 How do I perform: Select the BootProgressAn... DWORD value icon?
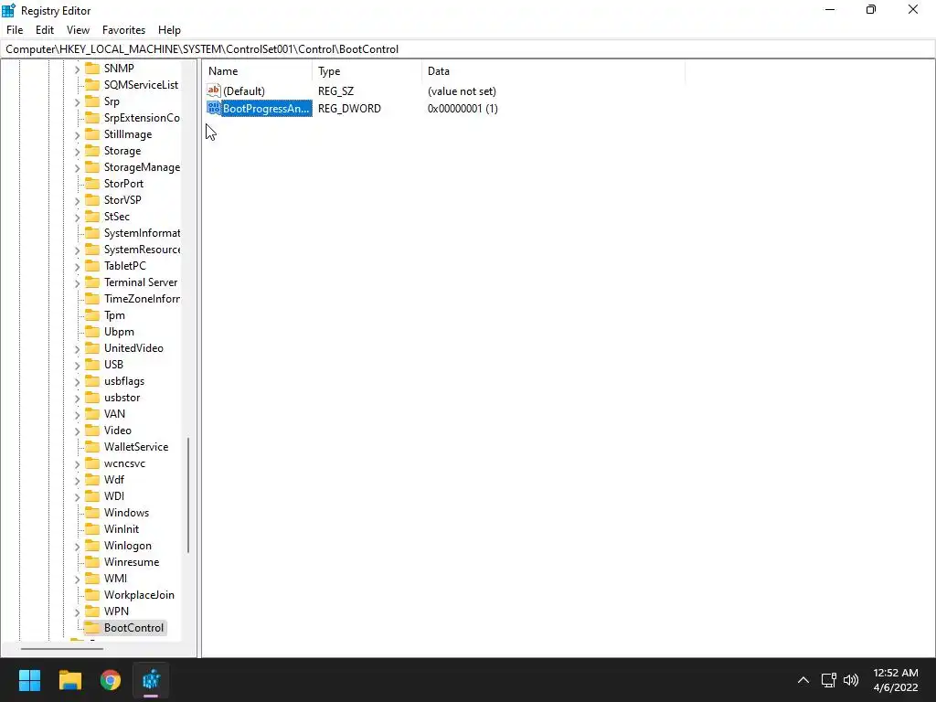(214, 108)
